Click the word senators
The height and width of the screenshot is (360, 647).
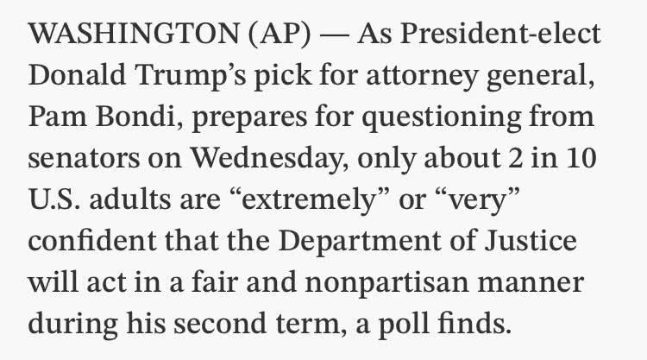pyautogui.click(x=85, y=159)
